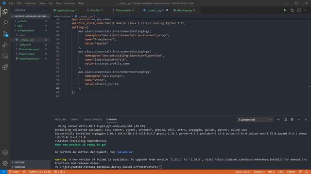
Task: Switch to the Problems panel tab
Action: coord(60,119)
